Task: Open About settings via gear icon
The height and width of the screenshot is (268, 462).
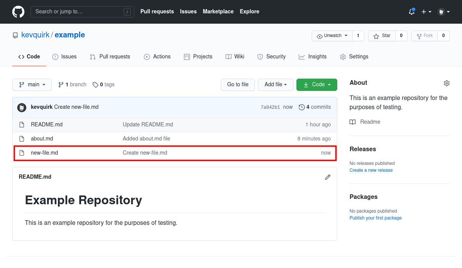Action: click(446, 83)
